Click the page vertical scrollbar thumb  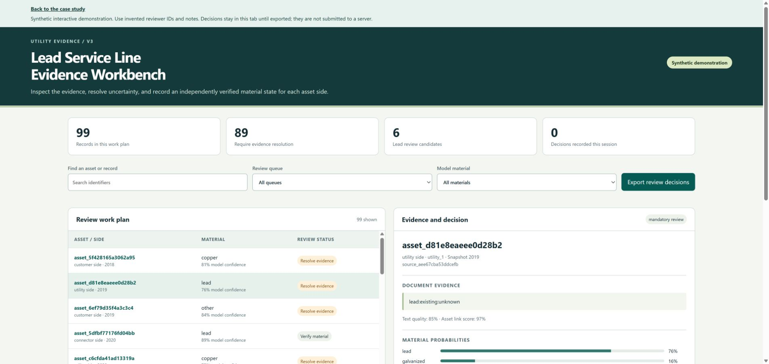(x=766, y=103)
